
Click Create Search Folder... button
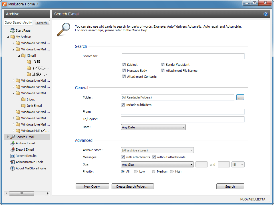coord(133,186)
